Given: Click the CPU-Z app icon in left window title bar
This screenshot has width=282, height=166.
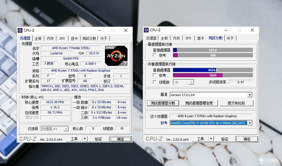Looking at the screenshot, I should [20, 30].
